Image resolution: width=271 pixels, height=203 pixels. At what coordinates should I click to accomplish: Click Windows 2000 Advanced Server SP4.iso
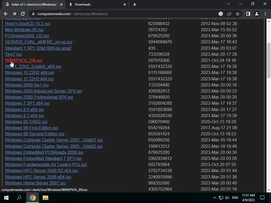pos(43,91)
